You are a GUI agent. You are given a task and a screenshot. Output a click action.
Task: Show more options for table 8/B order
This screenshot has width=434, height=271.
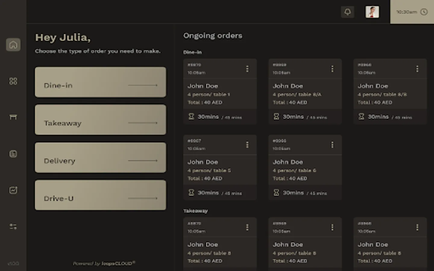coord(417,69)
